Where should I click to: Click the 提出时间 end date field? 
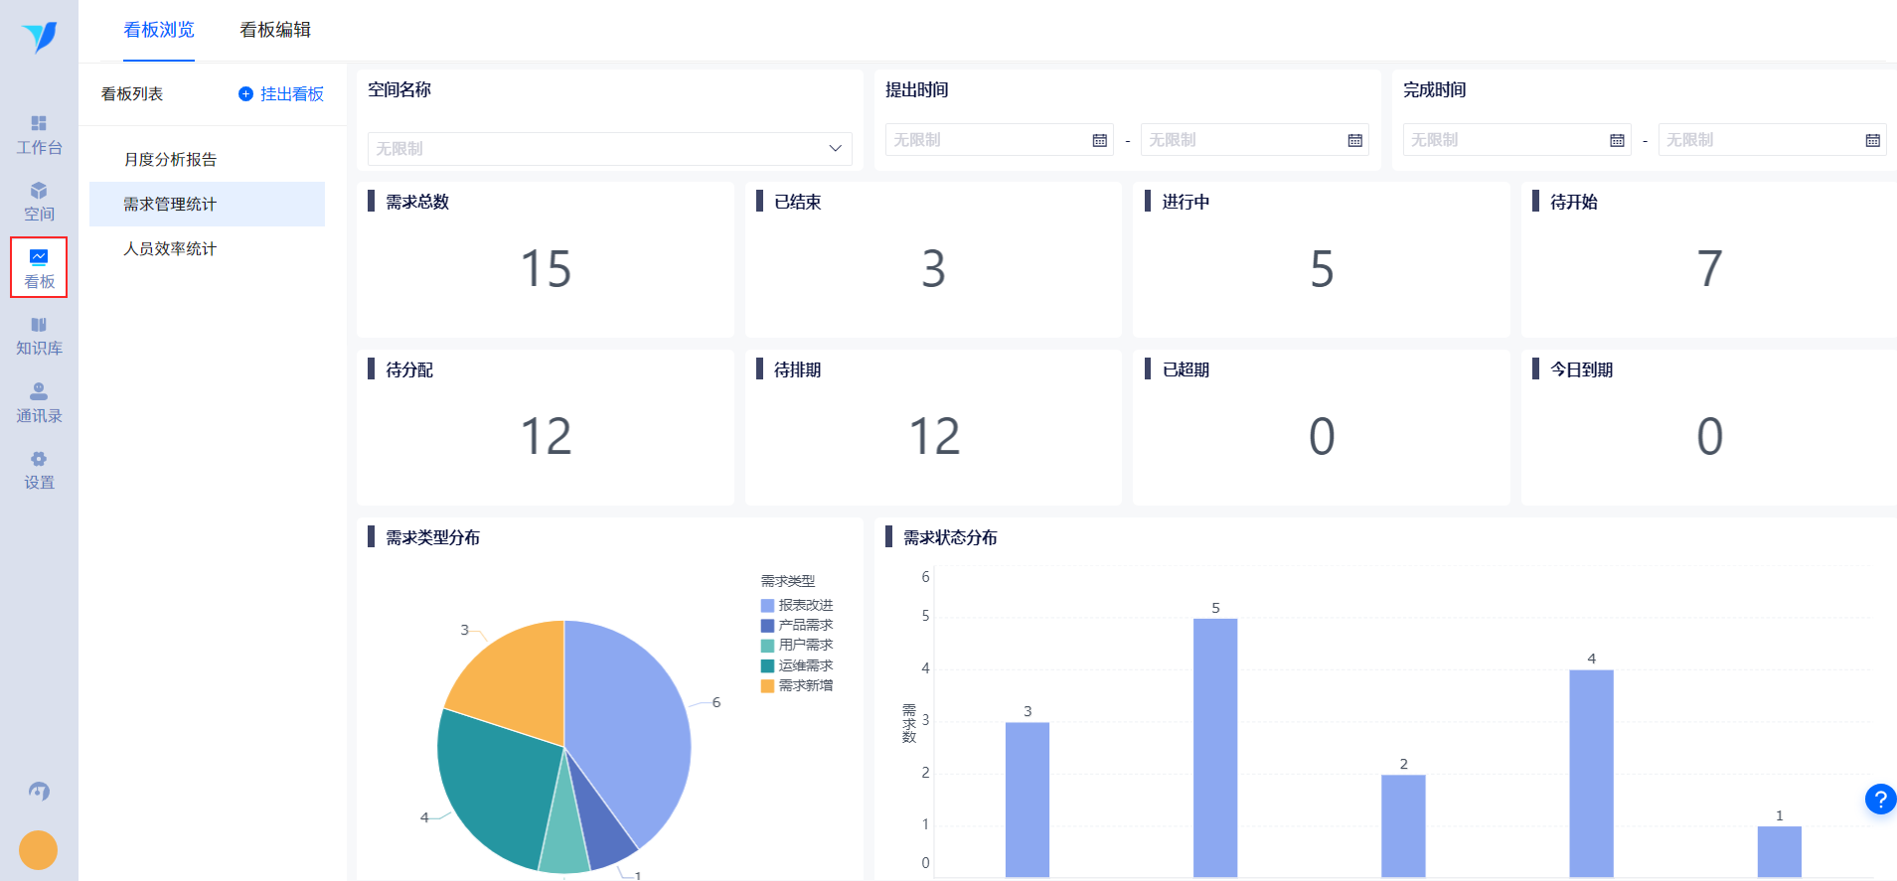[1255, 140]
